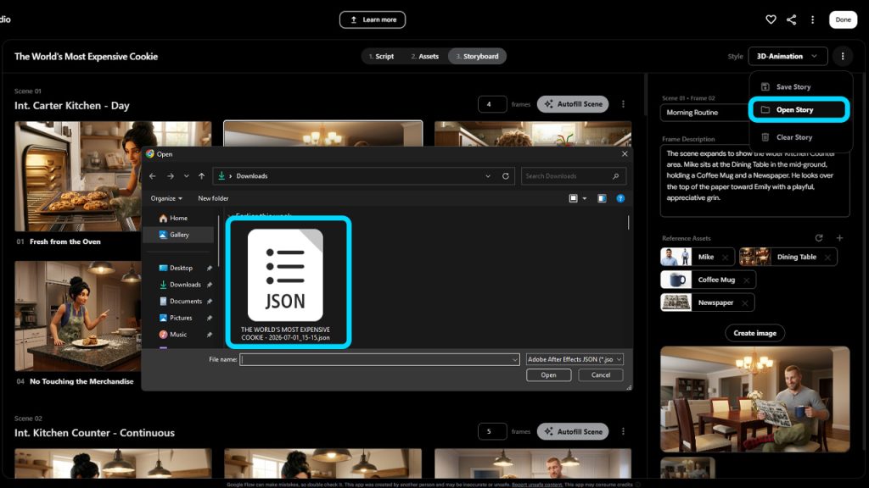Click the Morning Routine frame title field

tap(704, 113)
